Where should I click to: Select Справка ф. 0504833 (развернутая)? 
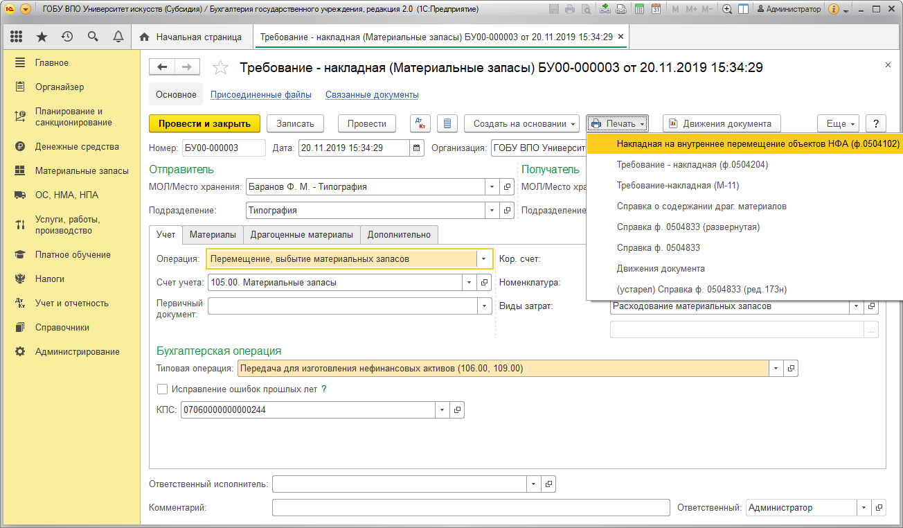coord(745,227)
